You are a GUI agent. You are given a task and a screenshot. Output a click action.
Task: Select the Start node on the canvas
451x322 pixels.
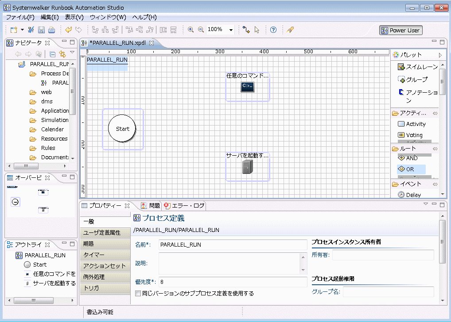point(122,129)
